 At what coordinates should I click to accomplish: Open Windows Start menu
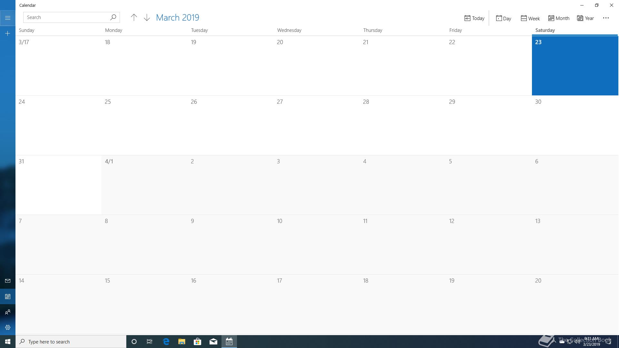(8, 342)
